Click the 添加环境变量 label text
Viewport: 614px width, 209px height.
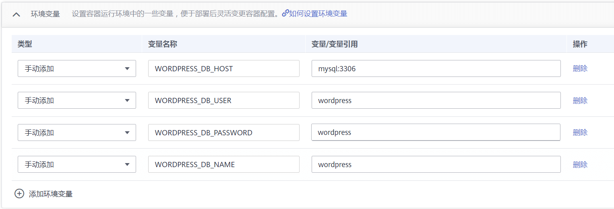click(x=51, y=194)
